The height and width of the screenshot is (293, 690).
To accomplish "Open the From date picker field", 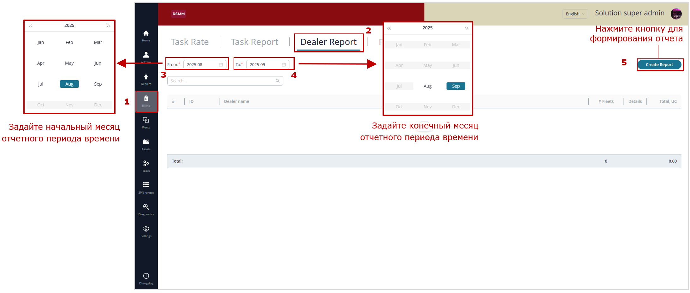I will pyautogui.click(x=205, y=65).
